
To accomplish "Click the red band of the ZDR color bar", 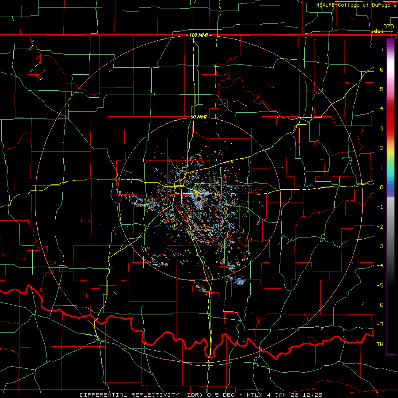I will point(390,119).
